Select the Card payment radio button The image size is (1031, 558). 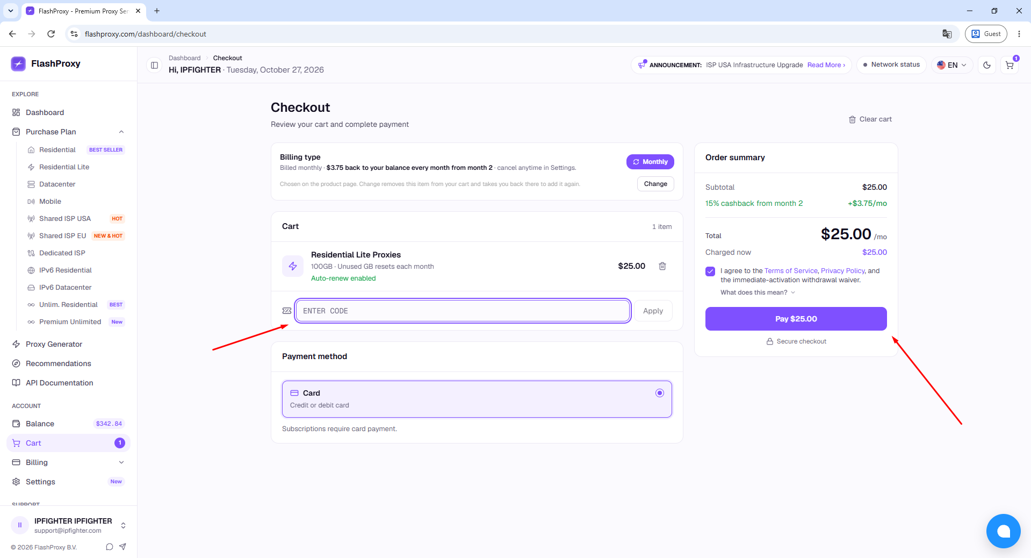click(x=660, y=393)
